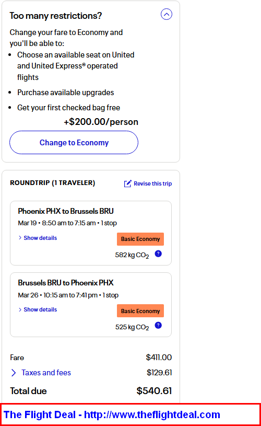Collapse the Too many restrictions panel
This screenshot has height=426, width=261.
tap(167, 14)
